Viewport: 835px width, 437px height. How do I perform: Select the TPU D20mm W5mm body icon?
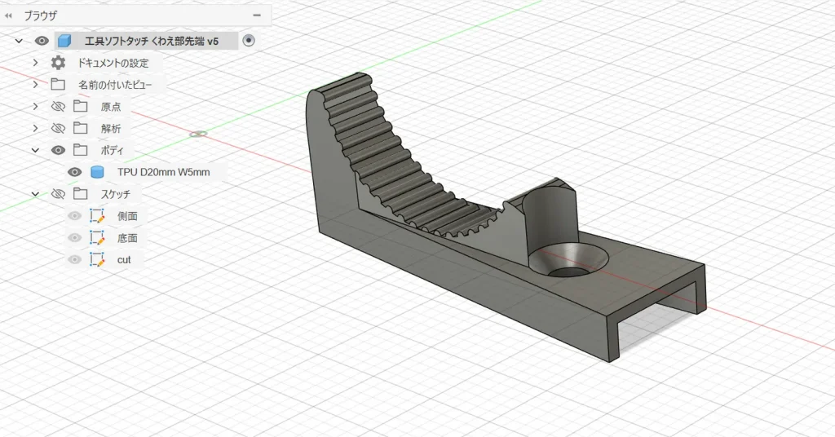point(97,172)
